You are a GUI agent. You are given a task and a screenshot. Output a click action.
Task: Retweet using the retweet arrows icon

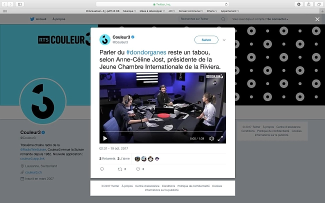pyautogui.click(x=120, y=169)
